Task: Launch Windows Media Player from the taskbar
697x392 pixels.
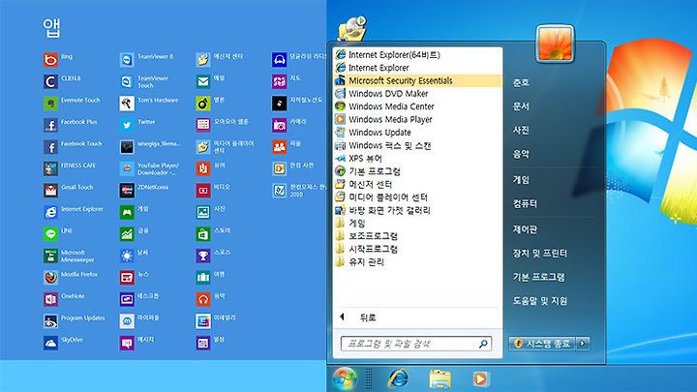Action: [480, 378]
